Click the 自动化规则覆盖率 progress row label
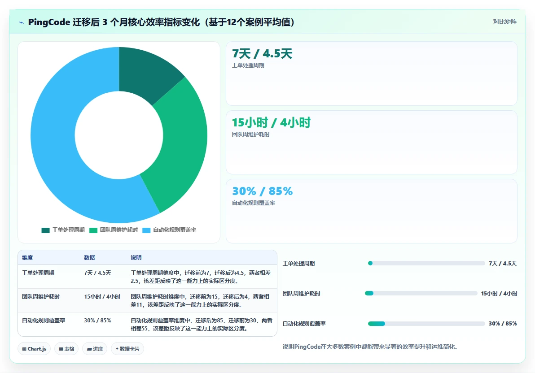Screen dimensions: 535x373 pyautogui.click(x=304, y=324)
